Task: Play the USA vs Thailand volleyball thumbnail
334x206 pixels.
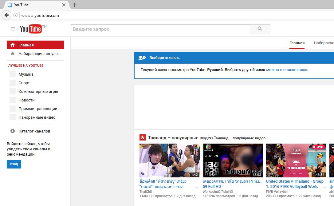Action: tap(296, 160)
